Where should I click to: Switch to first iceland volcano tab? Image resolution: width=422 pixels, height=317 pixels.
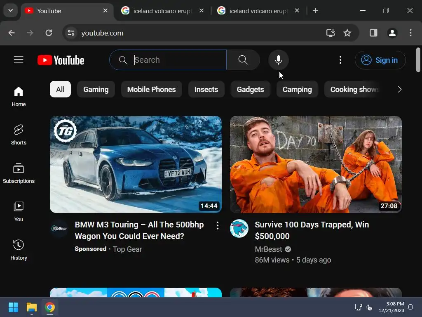point(162,11)
